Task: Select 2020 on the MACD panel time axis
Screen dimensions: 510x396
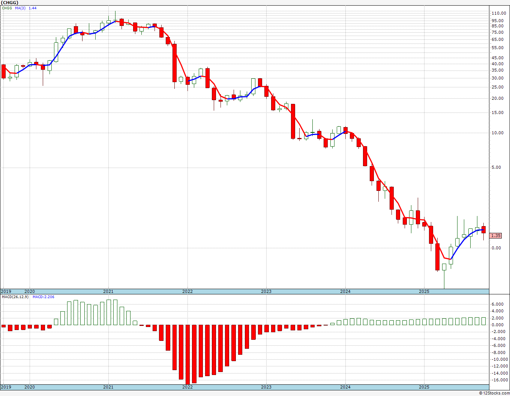Action: pyautogui.click(x=30, y=387)
